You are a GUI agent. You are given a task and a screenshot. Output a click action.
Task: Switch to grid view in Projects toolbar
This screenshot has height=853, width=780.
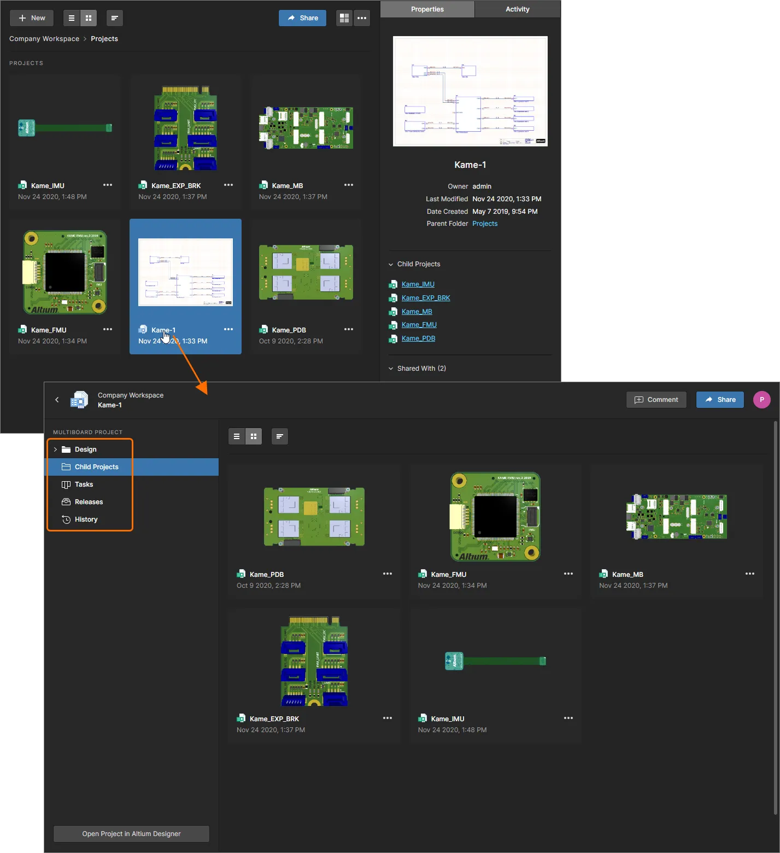(89, 18)
